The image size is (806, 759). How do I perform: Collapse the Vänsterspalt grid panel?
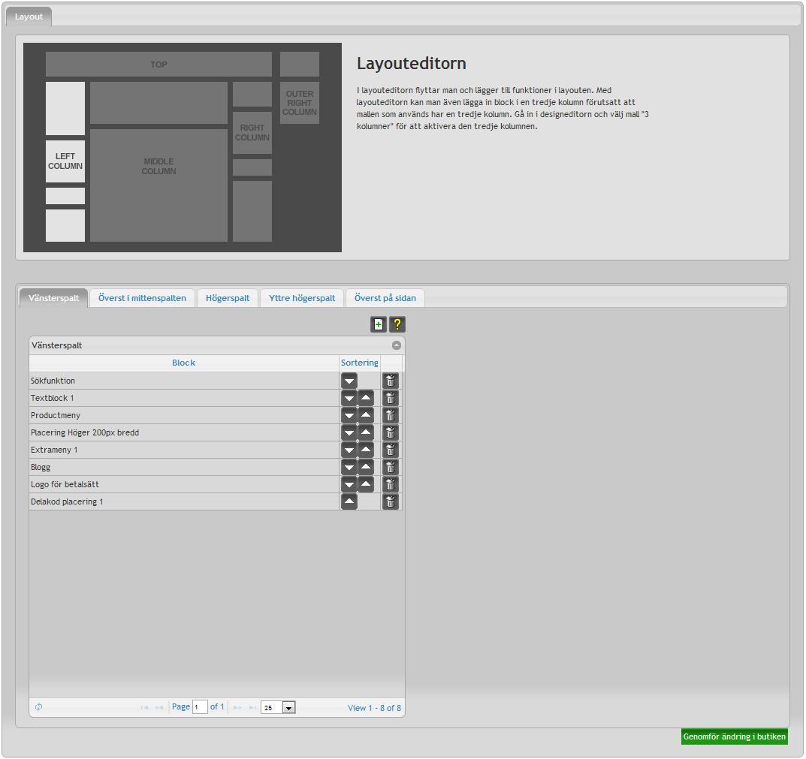click(397, 346)
